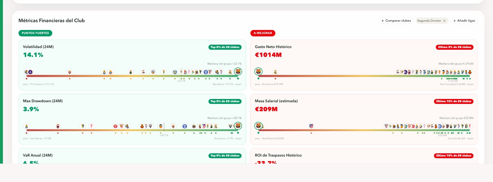Click "Real Sociedad €-224M · mejor" label
This screenshot has height=182, width=493.
click(457, 84)
